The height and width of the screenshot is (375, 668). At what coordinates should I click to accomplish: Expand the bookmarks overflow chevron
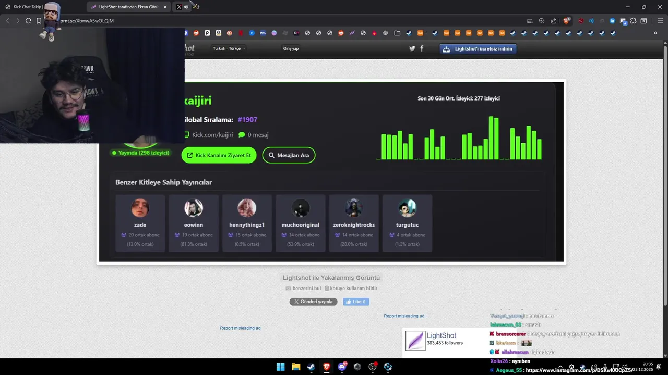coord(655,33)
